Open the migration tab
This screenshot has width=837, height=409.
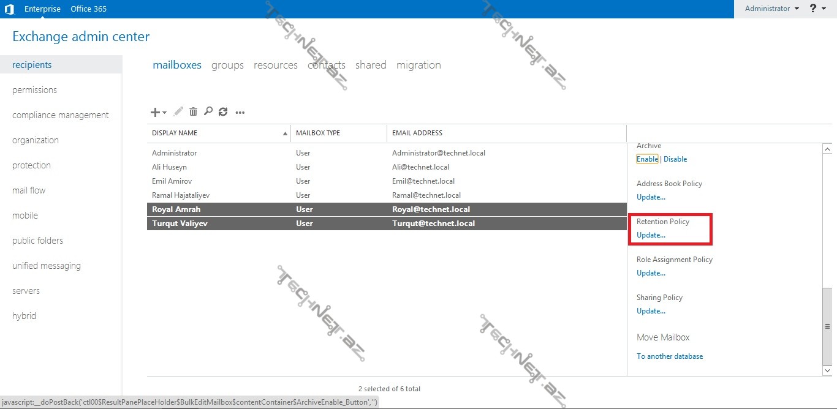pyautogui.click(x=418, y=65)
